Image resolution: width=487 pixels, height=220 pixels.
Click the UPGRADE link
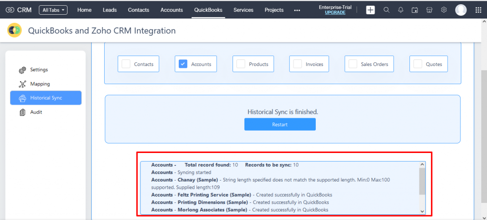pyautogui.click(x=335, y=13)
